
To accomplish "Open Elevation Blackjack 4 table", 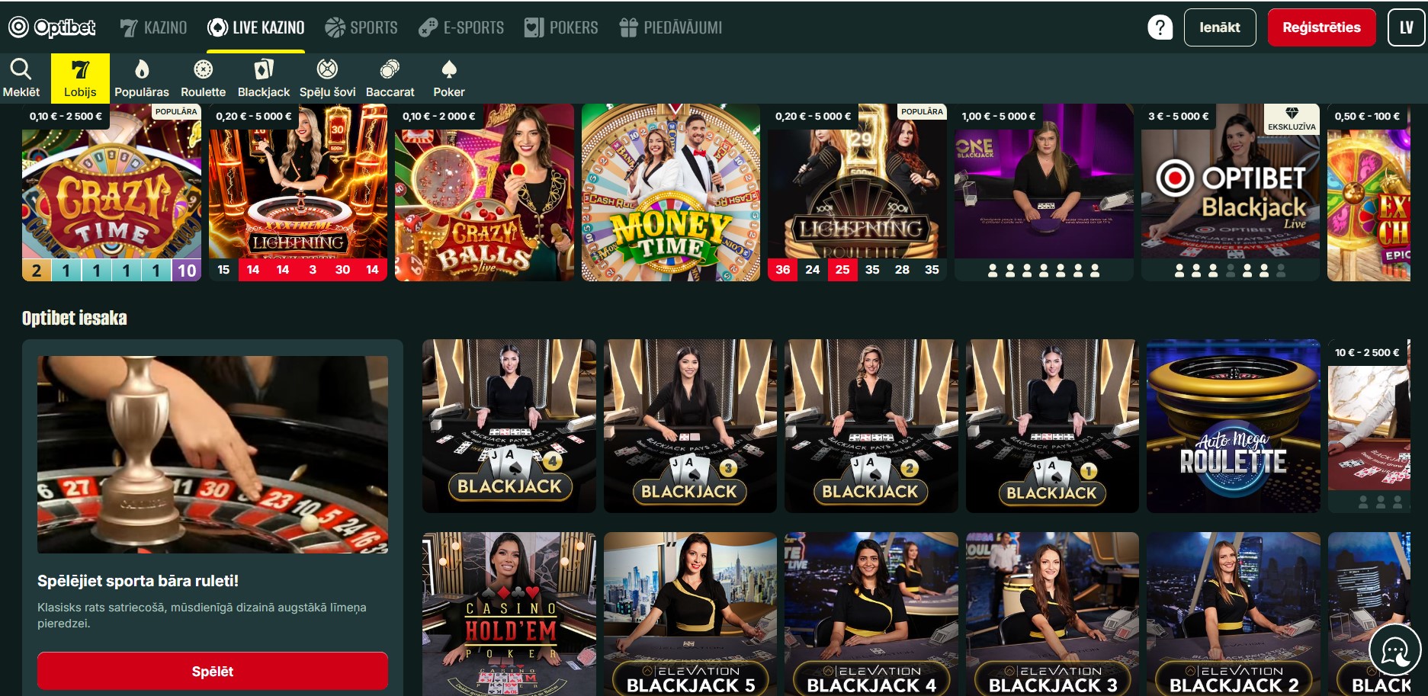I will (871, 614).
